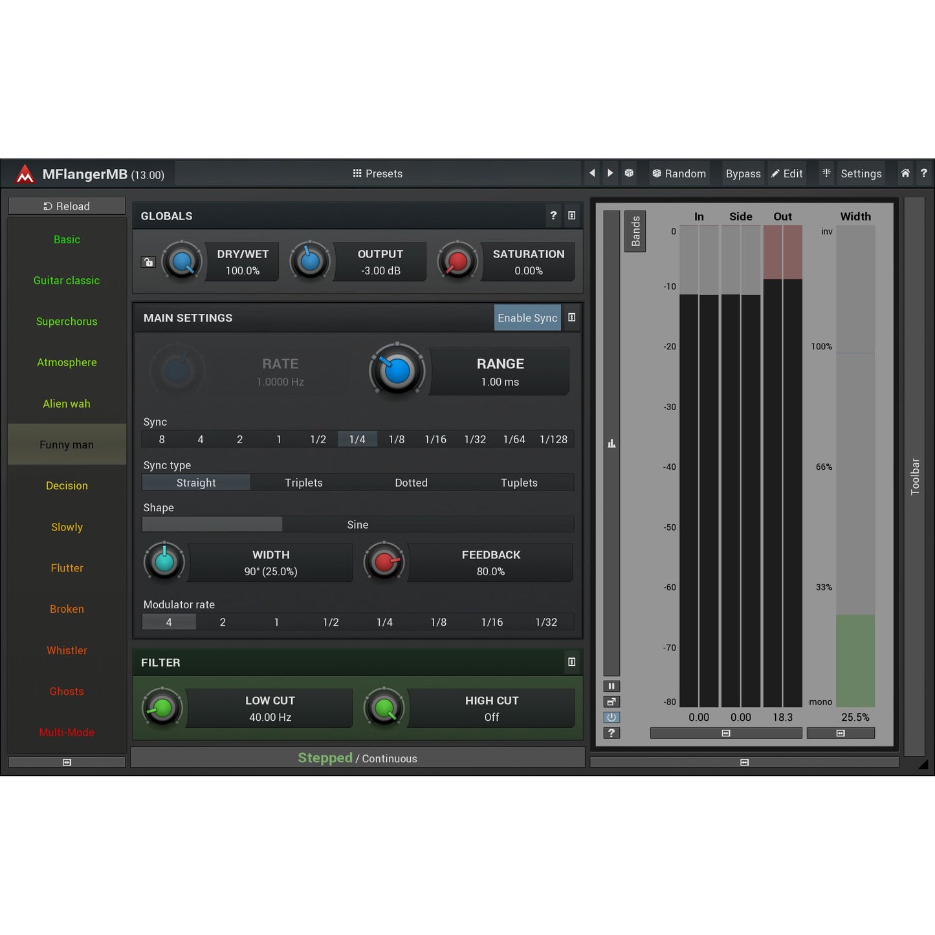Screen dimensions: 935x935
Task: Open the Main Settings section preset menu
Action: pyautogui.click(x=571, y=318)
